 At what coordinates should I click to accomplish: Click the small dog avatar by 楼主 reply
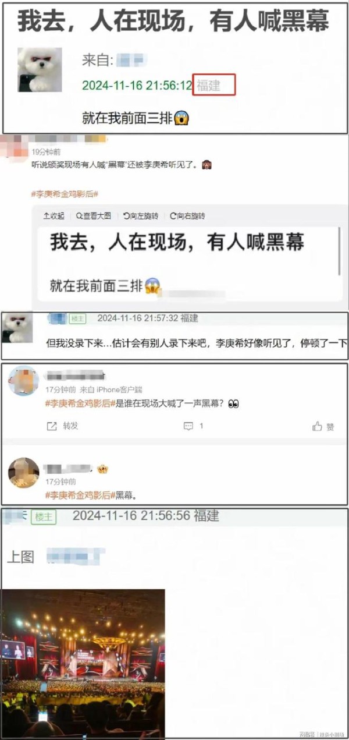17,327
